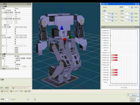Click the round icon right of the clock icon
Image resolution: width=140 pixels, height=105 pixels.
[x=138, y=100]
